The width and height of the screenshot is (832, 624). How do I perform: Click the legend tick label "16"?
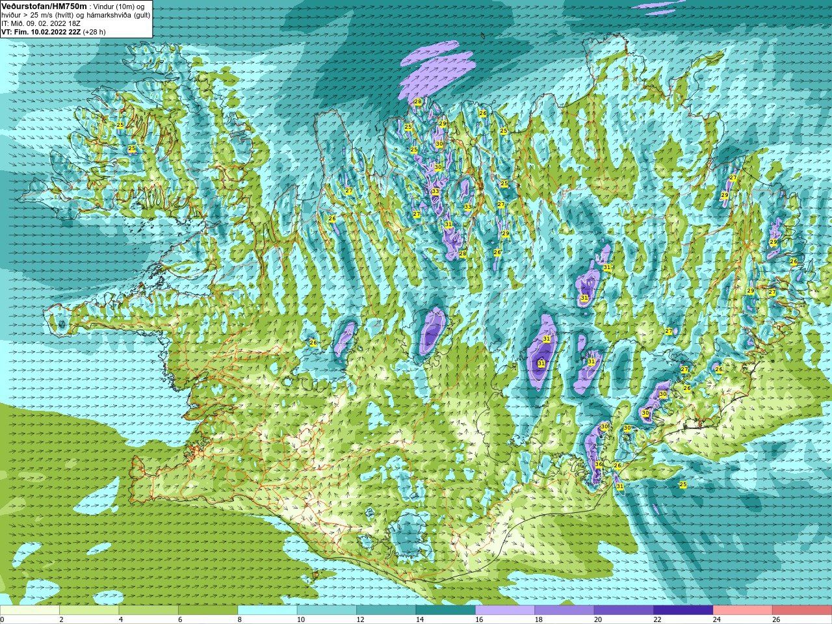pos(479,619)
